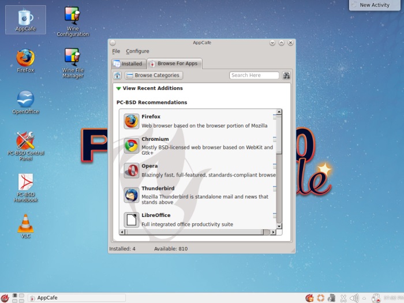The width and height of the screenshot is (404, 303).
Task: Open the PC-BSD flame start menu
Action: pos(5,298)
